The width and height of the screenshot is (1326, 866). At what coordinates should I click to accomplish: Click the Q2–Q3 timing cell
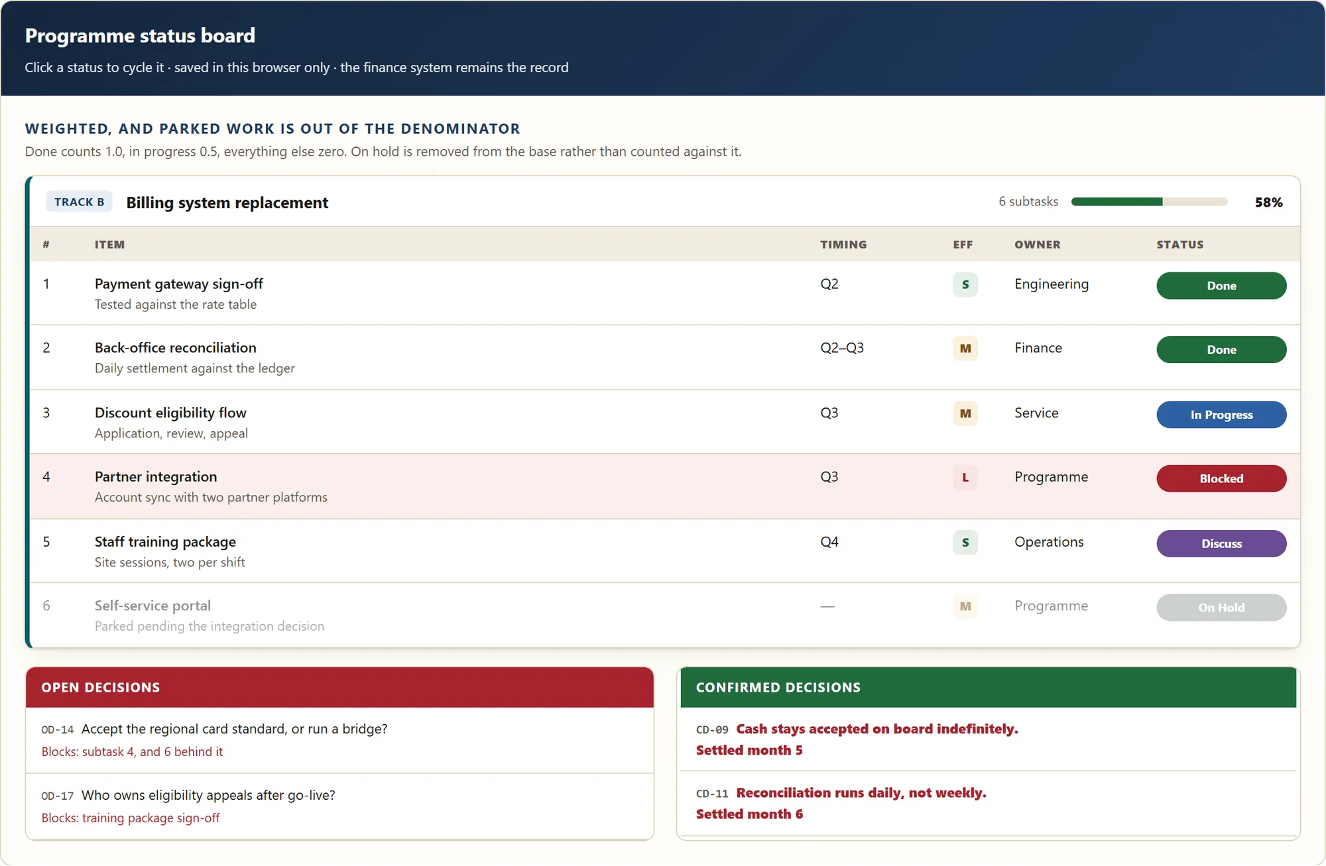pos(842,348)
